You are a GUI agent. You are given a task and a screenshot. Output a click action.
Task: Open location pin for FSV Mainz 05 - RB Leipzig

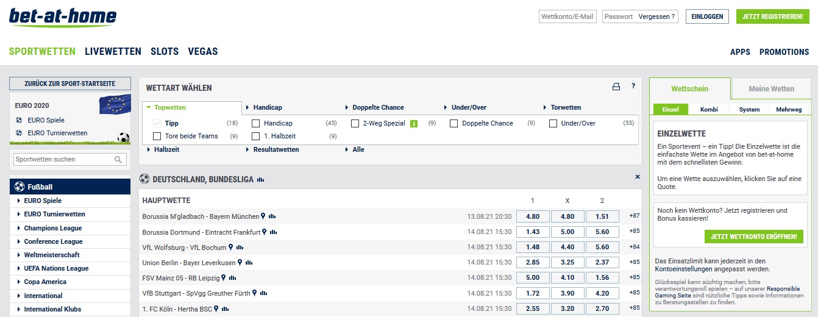224,278
